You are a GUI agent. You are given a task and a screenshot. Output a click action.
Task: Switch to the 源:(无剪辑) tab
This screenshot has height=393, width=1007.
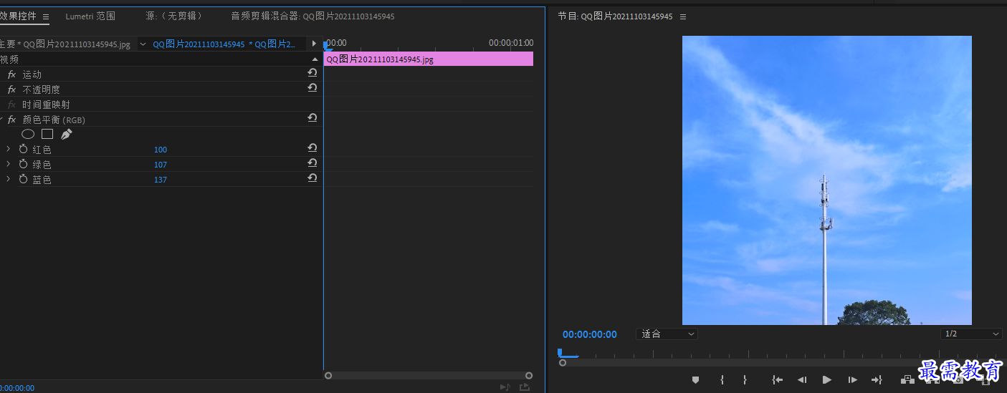pos(174,16)
